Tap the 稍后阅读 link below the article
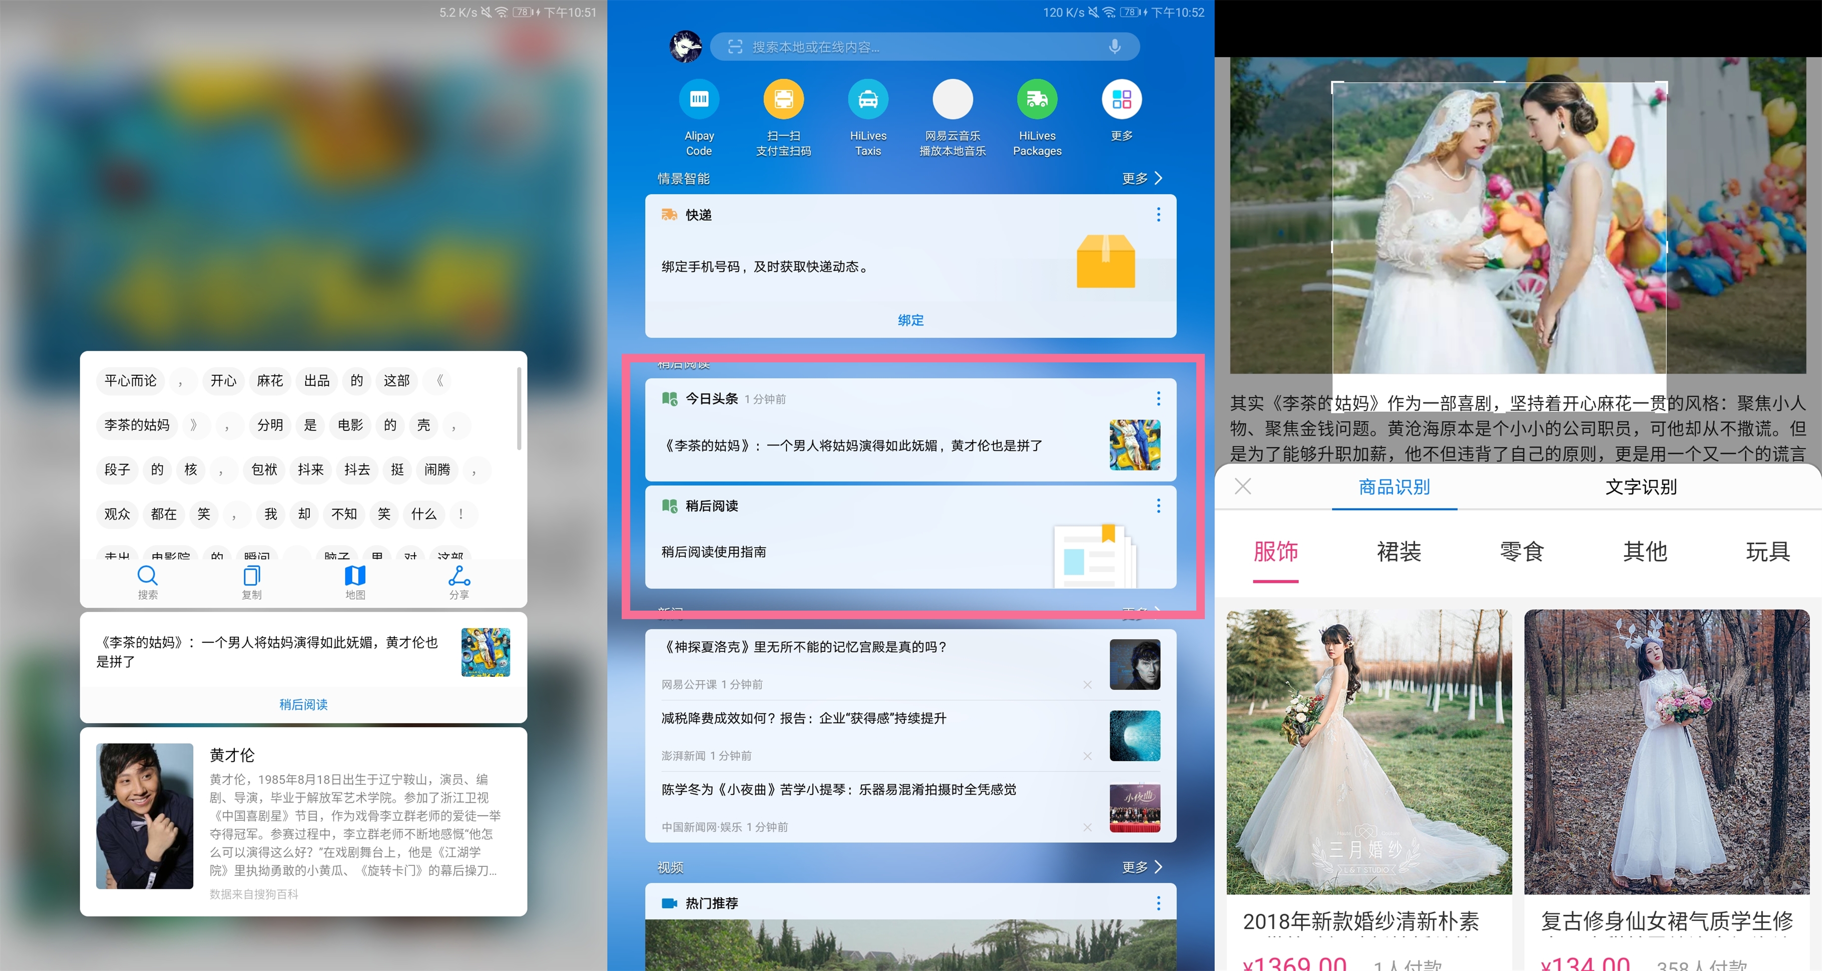This screenshot has height=971, width=1822. click(303, 704)
